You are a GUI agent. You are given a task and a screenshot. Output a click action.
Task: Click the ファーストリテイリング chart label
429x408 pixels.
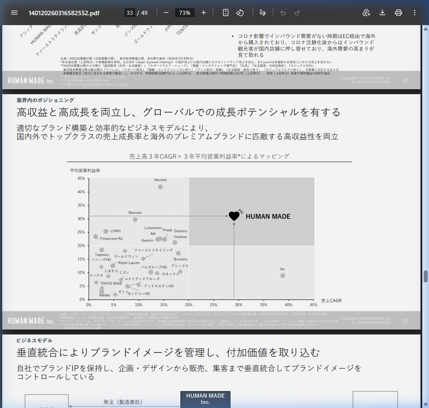(154, 250)
